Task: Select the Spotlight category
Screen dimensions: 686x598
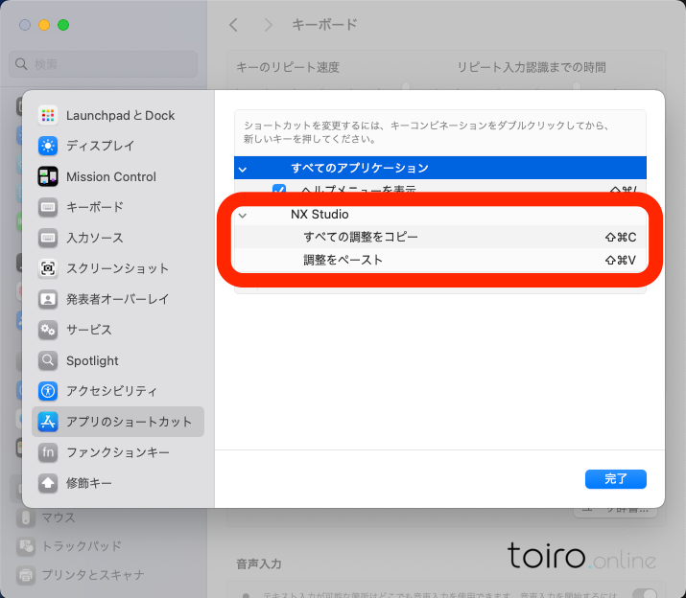Action: click(x=118, y=360)
